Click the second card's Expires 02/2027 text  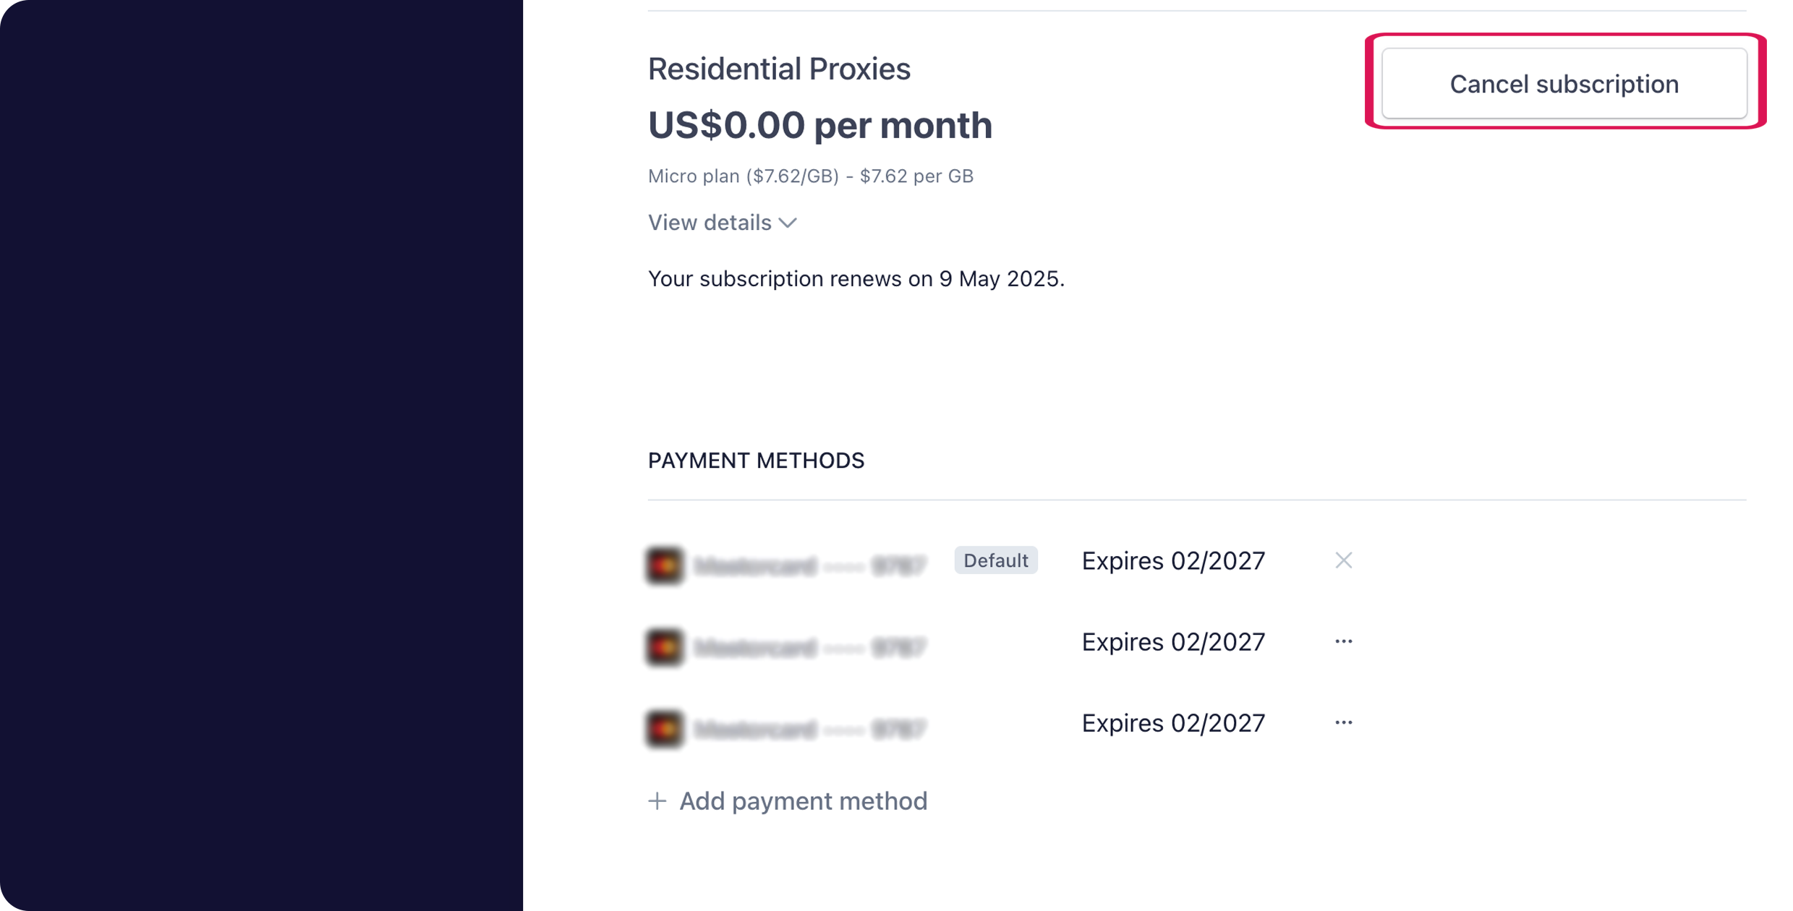click(x=1173, y=642)
